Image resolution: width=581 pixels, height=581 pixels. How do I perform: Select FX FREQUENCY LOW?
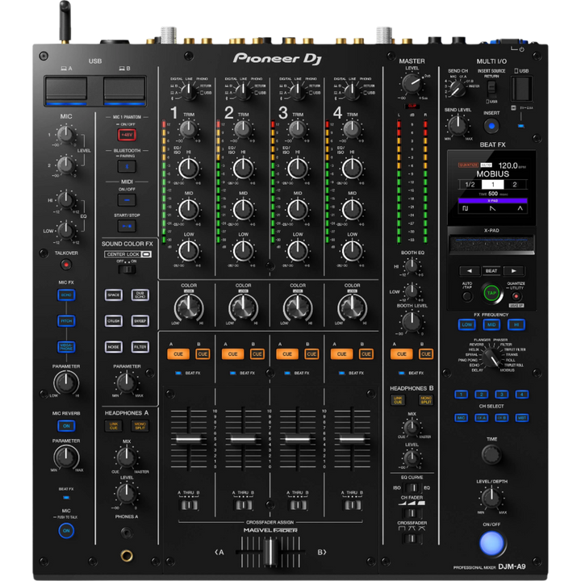(467, 324)
